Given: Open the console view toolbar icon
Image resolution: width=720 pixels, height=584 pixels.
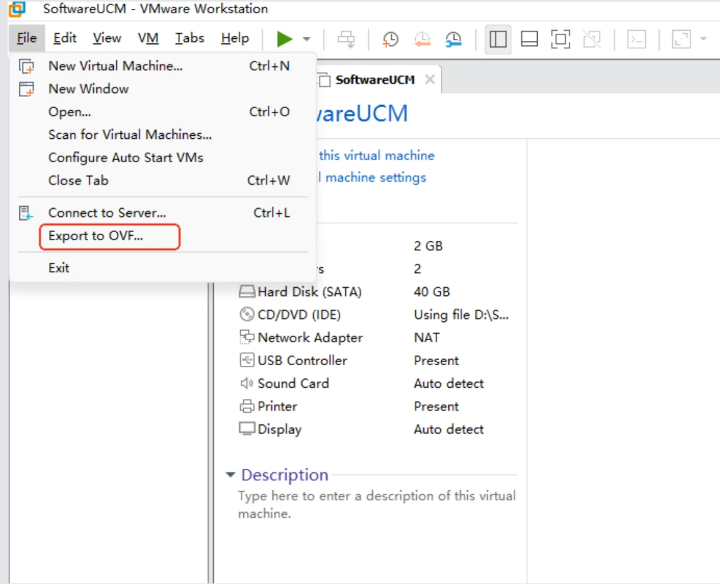Looking at the screenshot, I should tap(636, 40).
